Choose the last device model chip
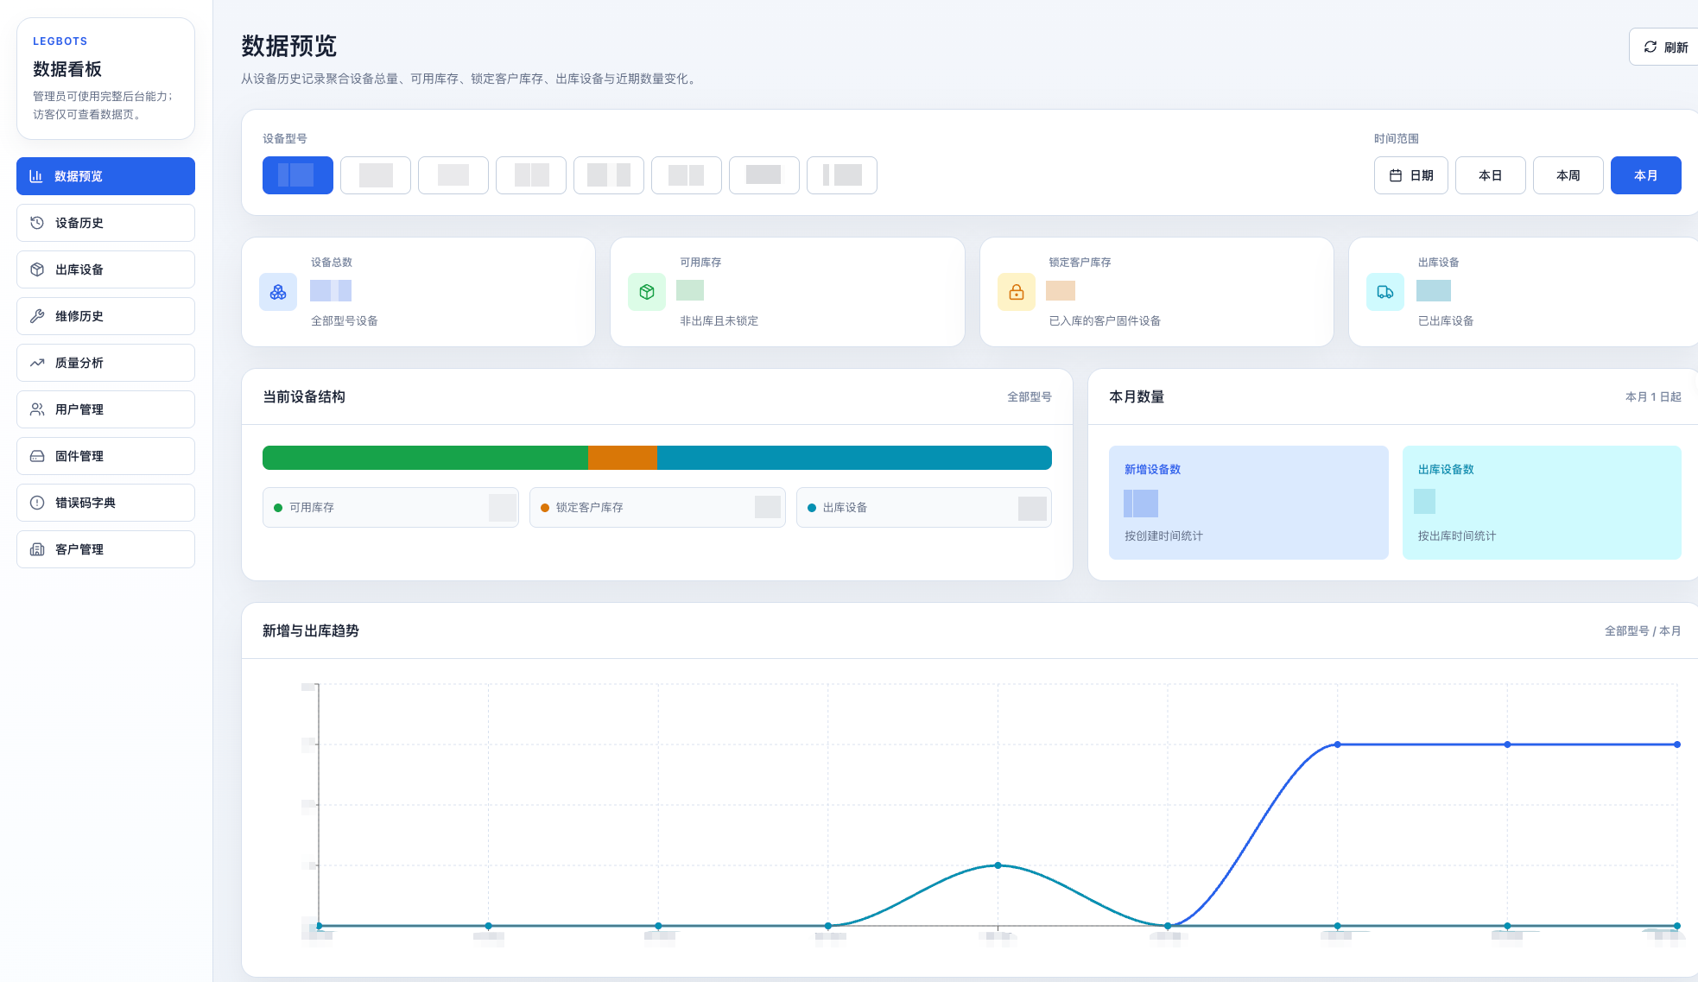The height and width of the screenshot is (982, 1698). pos(842,175)
